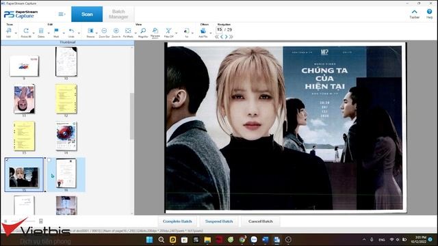
Task: Click the Add File icon
Action: 203,31
